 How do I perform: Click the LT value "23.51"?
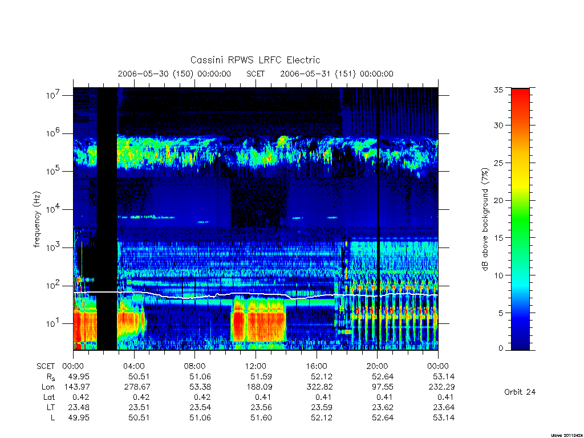pos(139,407)
